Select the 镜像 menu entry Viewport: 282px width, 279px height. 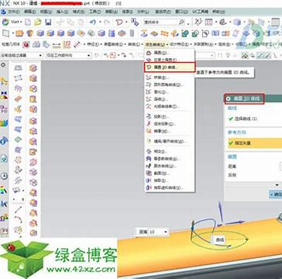point(159,131)
